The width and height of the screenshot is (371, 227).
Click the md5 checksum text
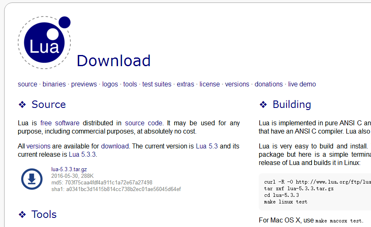[102, 183]
